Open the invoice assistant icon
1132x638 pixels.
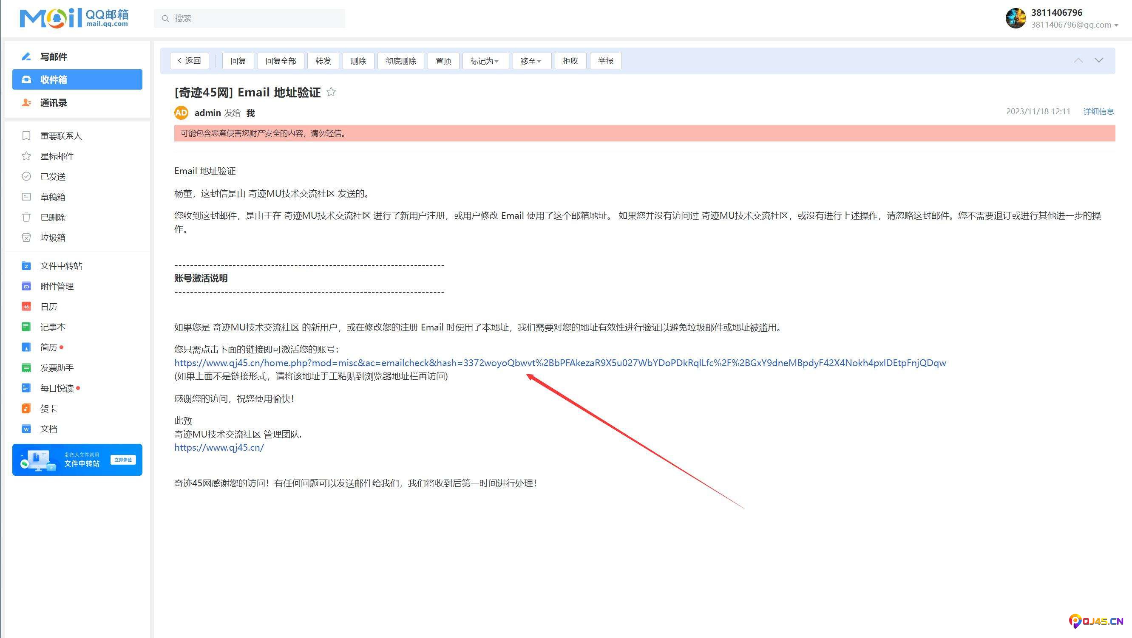(x=26, y=367)
